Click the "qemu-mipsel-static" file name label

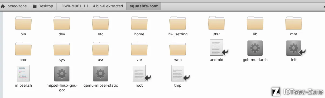tap(100, 86)
